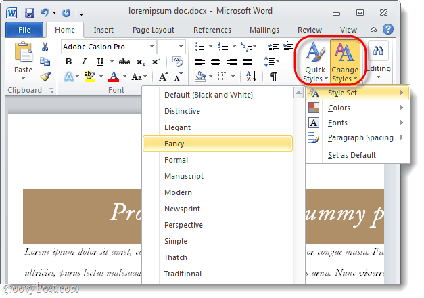
Task: Toggle Underline formatting
Action: (100, 62)
